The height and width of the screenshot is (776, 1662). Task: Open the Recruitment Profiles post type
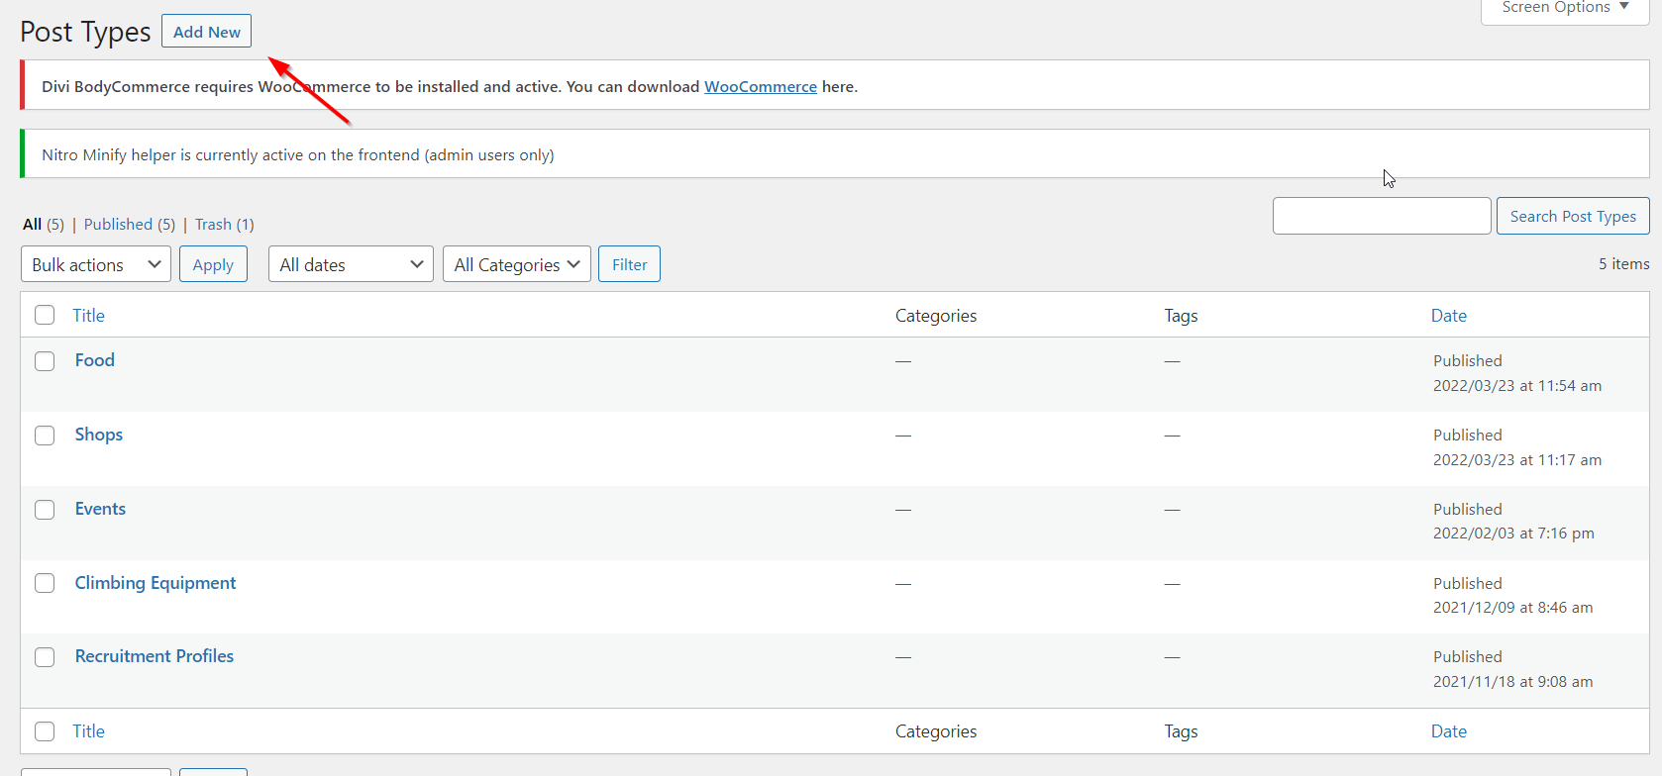pos(155,656)
